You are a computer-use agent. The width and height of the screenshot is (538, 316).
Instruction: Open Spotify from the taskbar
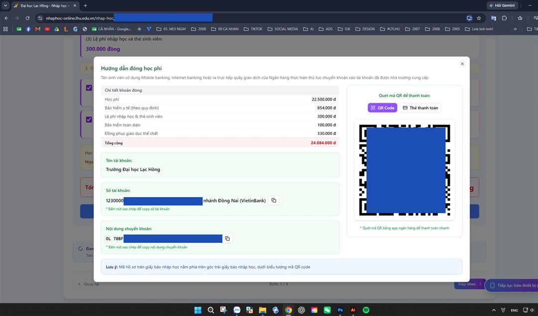(366, 310)
